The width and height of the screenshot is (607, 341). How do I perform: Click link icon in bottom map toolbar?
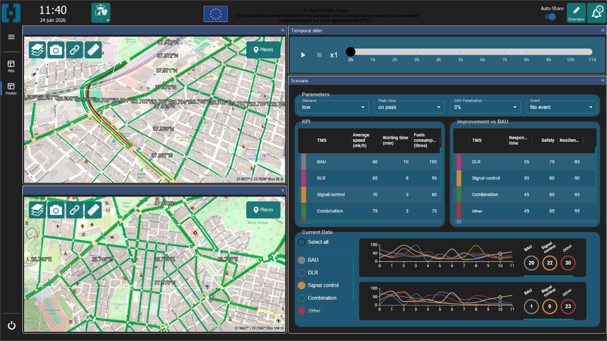[74, 210]
